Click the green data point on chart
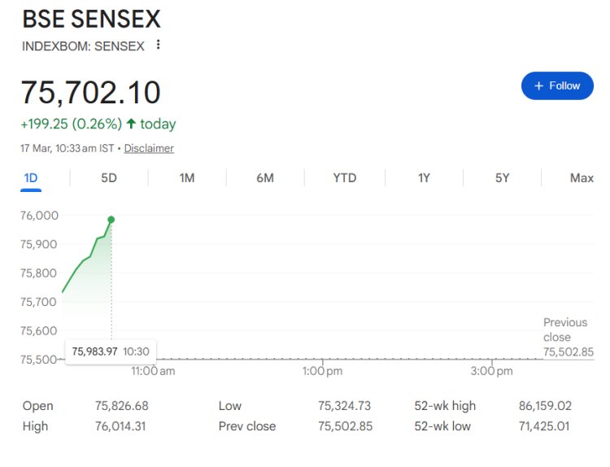This screenshot has width=610, height=467. coord(111,220)
